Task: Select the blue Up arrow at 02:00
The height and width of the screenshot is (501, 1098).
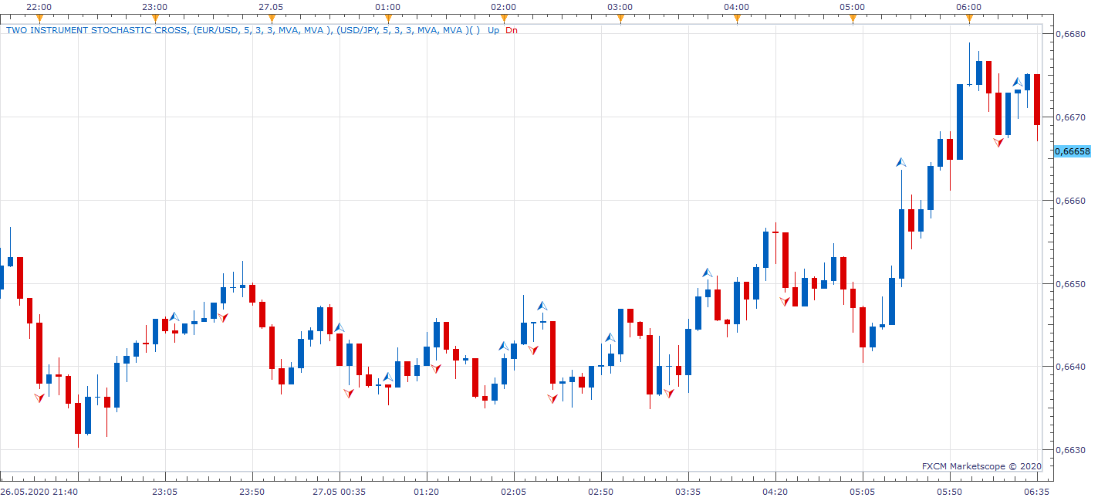Action: pyautogui.click(x=504, y=346)
